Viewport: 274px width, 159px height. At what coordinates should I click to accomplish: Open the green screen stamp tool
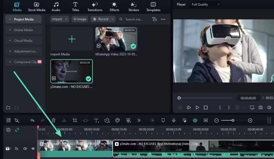tap(128, 120)
